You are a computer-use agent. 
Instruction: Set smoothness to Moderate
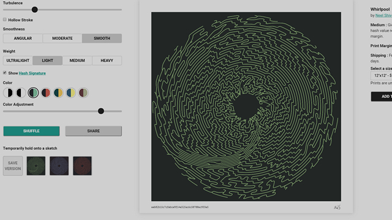[62, 38]
